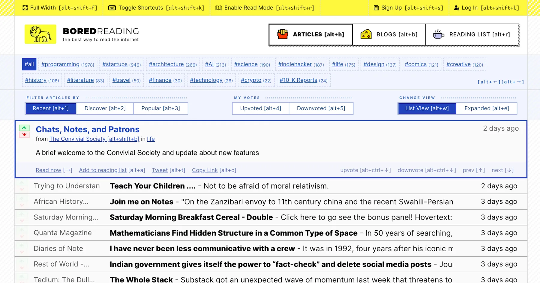Click the life category link
The height and width of the screenshot is (283, 540).
coord(151,139)
